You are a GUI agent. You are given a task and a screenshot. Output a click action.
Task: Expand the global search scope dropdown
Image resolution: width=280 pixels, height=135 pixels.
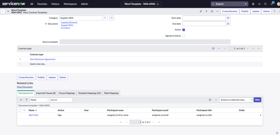click(x=246, y=4)
